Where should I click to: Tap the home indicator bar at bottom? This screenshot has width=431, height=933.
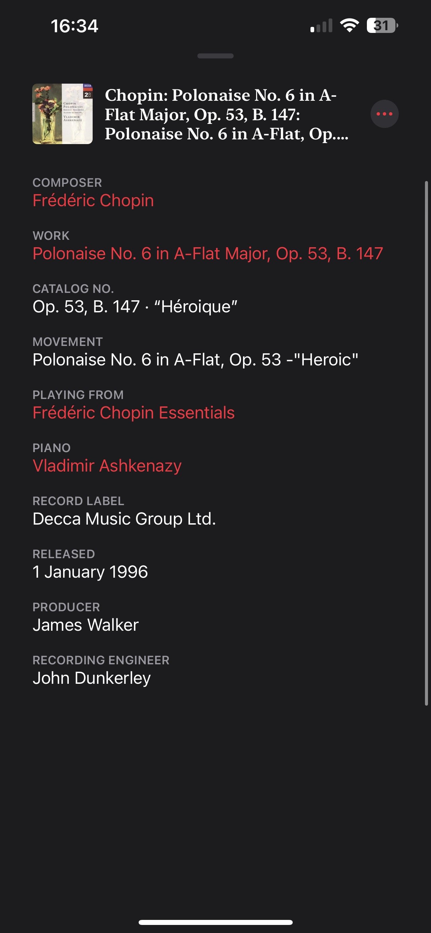click(215, 922)
